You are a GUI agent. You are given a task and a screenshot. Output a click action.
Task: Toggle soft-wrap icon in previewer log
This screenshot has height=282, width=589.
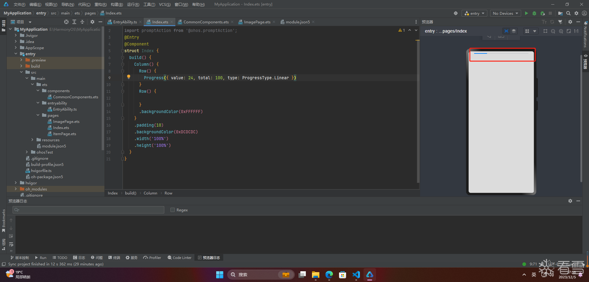11,244
